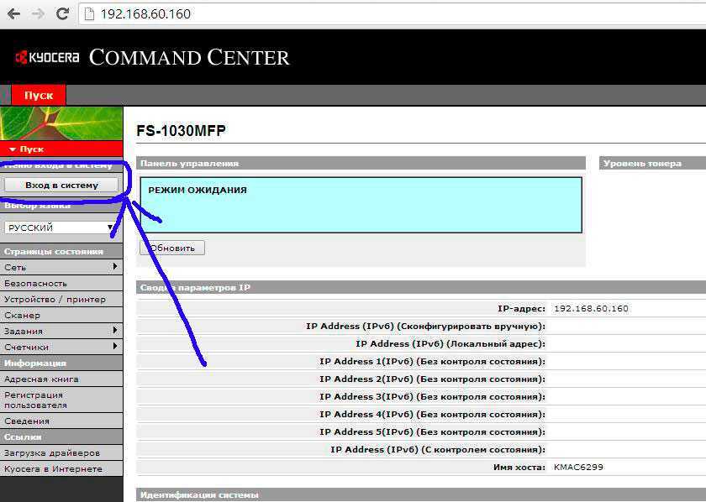Click the Идентификация системы header
This screenshot has width=706, height=502.
click(421, 494)
